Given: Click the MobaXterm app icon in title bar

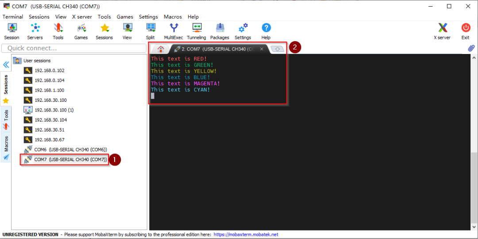Looking at the screenshot, I should click(x=6, y=6).
